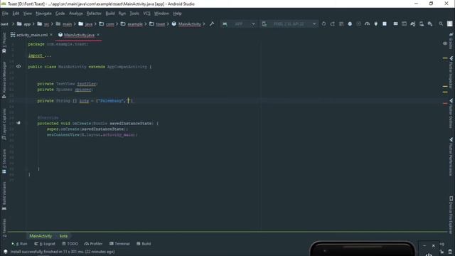This screenshot has height=256, width=455.
Task: Open the Flutter Inspector side panel
Action: (451, 73)
